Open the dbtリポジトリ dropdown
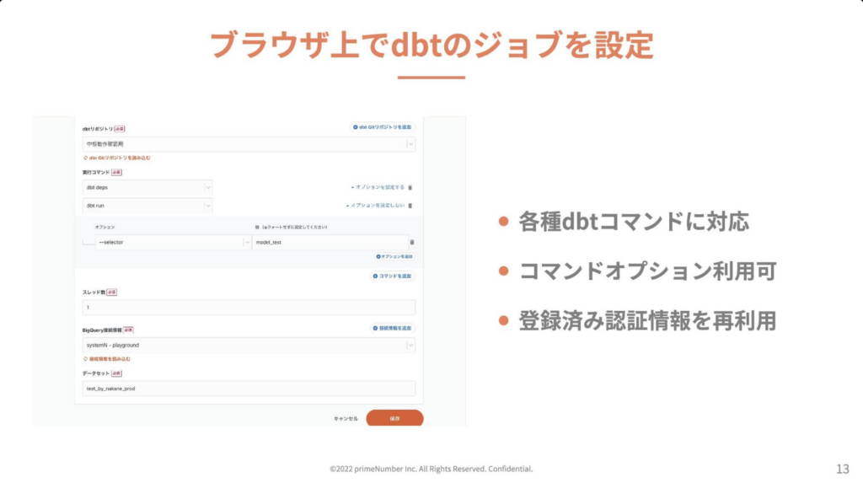Screen dimensions: 863x483 410,144
